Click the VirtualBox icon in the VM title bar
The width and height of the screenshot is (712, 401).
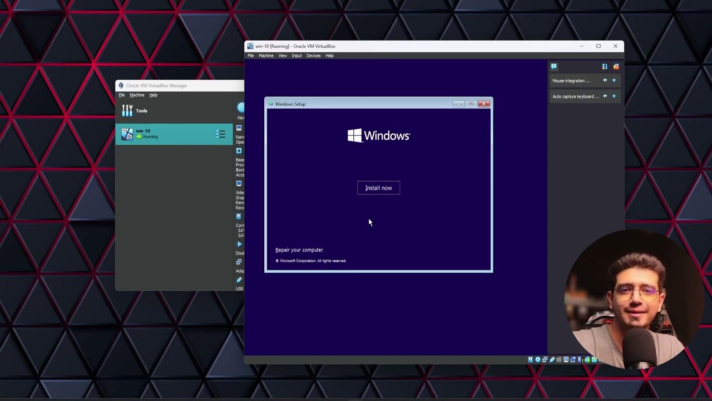tap(250, 46)
